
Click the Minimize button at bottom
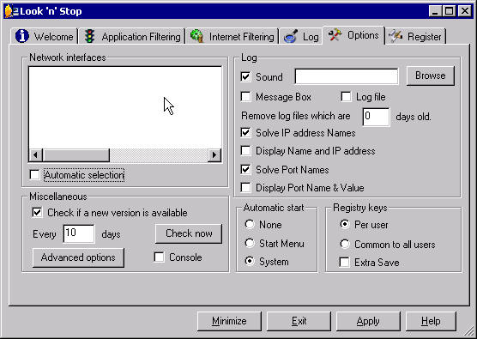(x=229, y=321)
